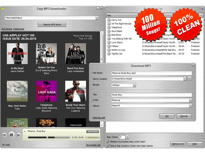The image size is (205, 154).
Task: Seek within the track progress bar
Action: click(49, 137)
